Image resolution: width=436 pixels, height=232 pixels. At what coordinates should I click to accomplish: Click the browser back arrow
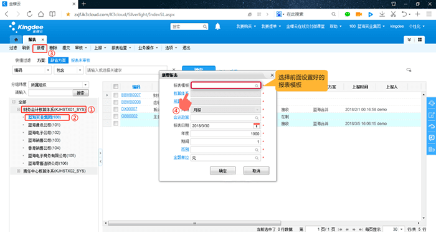[7, 14]
